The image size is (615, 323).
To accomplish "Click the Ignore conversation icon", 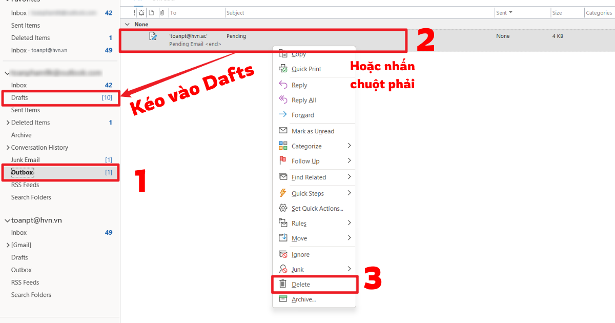I will 283,254.
